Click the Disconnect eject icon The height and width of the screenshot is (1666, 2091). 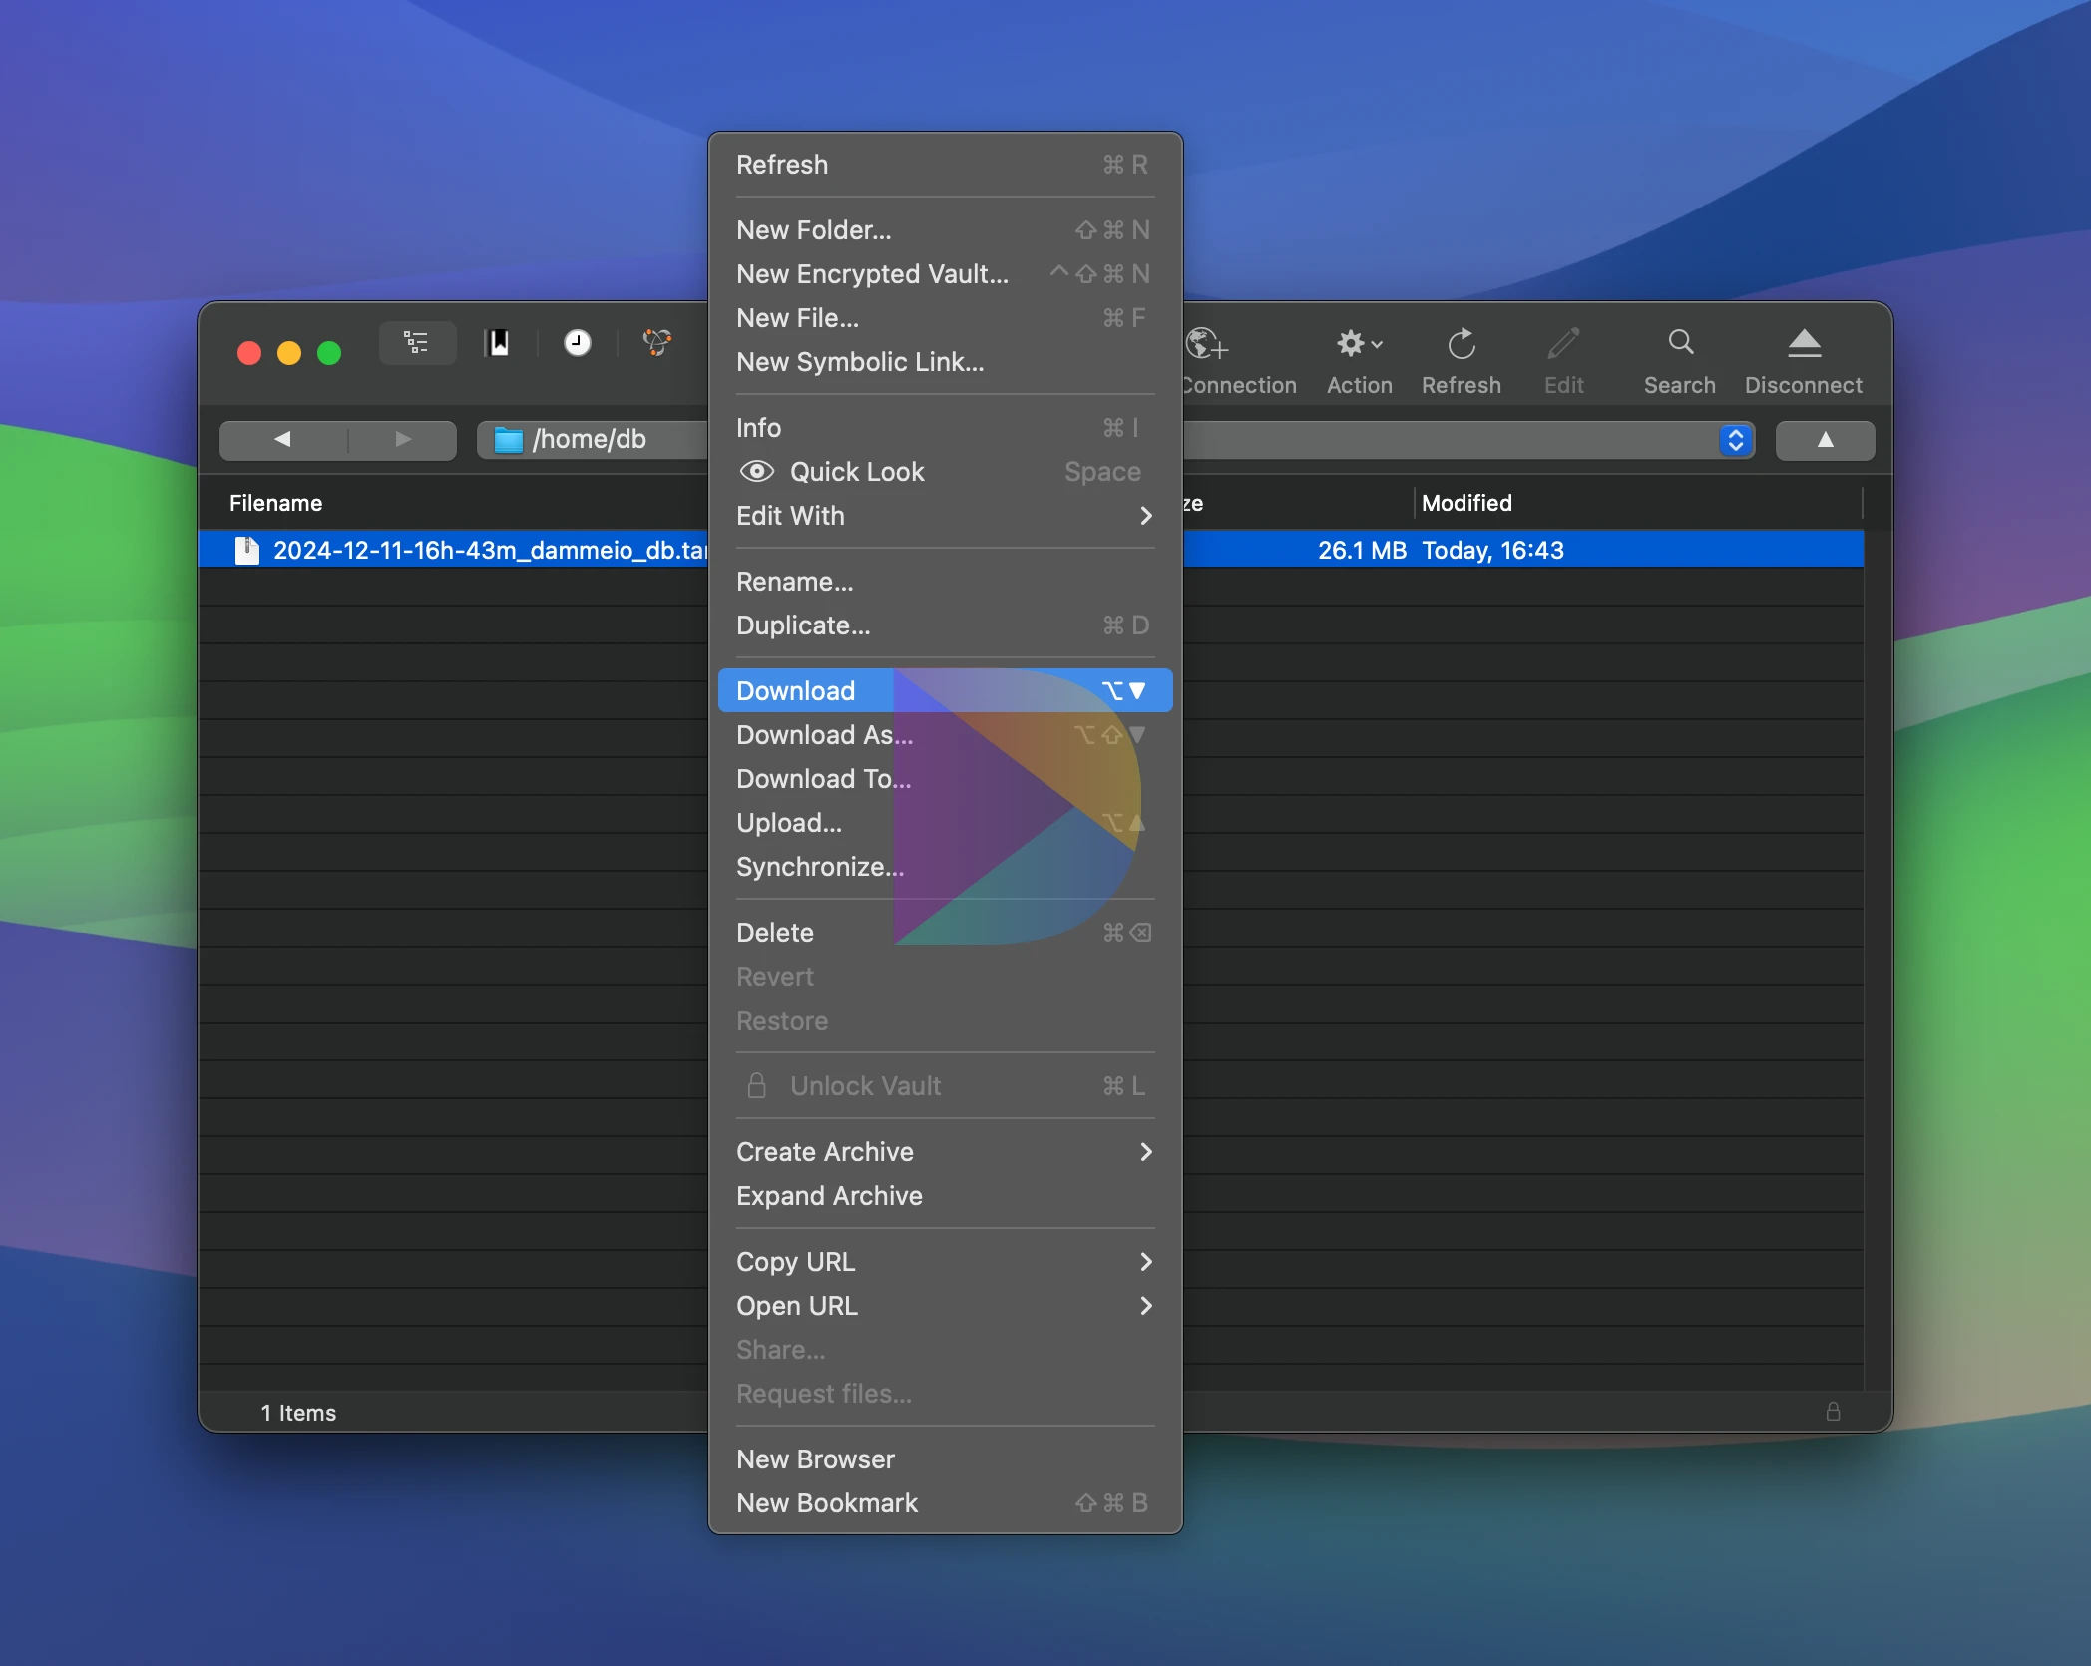coord(1804,345)
